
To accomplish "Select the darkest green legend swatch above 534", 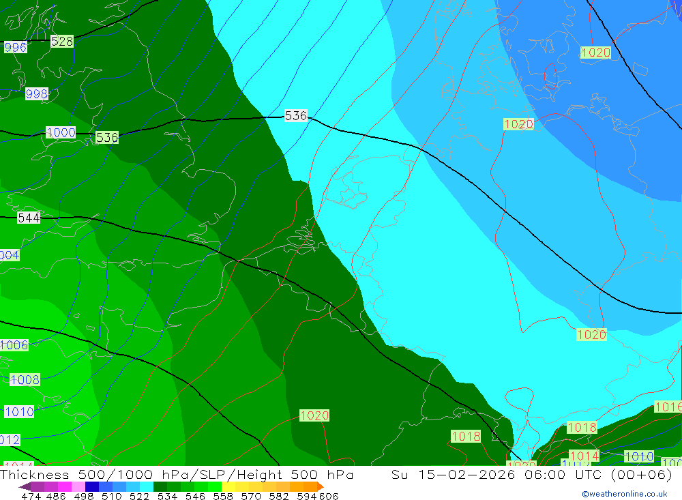I will coord(160,486).
